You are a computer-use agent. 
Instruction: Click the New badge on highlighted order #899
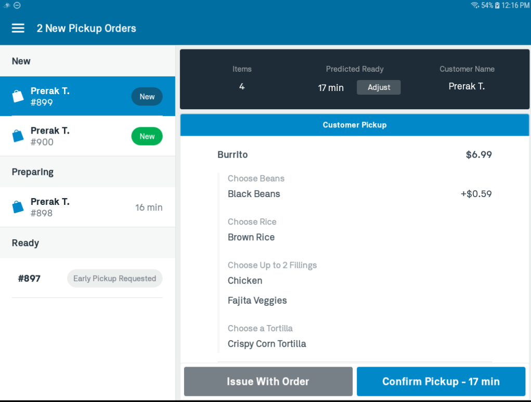click(147, 96)
